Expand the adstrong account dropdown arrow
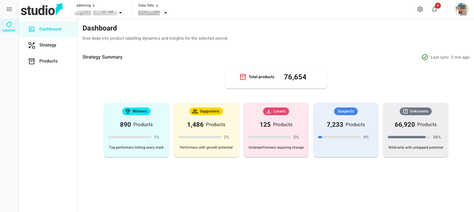474x212 pixels. [120, 13]
